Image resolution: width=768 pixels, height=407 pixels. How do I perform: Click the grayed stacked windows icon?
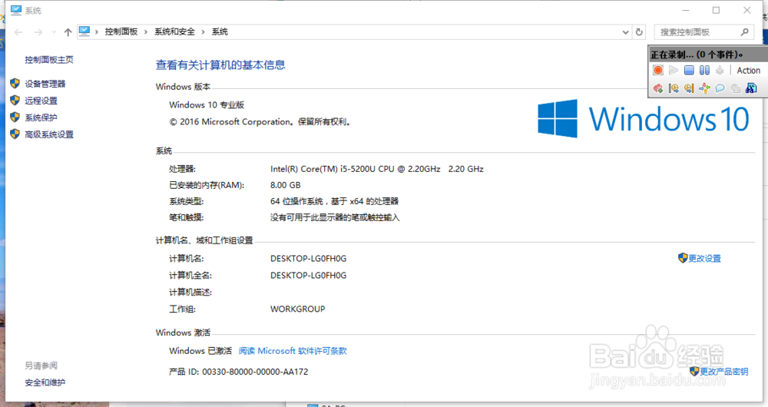pyautogui.click(x=735, y=88)
